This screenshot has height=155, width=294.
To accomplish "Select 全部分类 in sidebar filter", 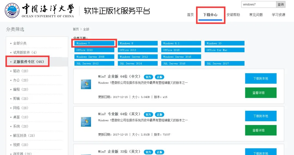I will point(20,43).
